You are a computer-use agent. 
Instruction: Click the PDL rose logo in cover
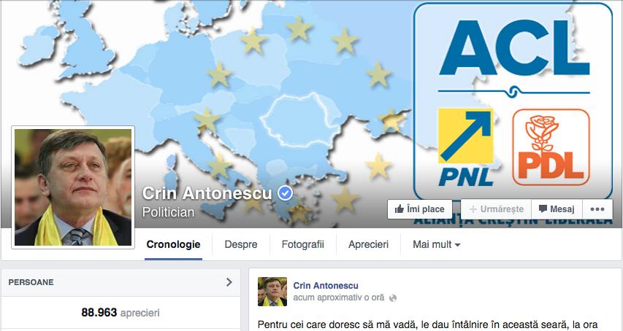coord(551,147)
